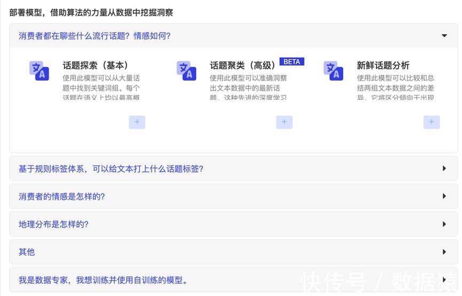Expand the 基于规则标签体系 section arrow
462x296 pixels.
coord(444,169)
